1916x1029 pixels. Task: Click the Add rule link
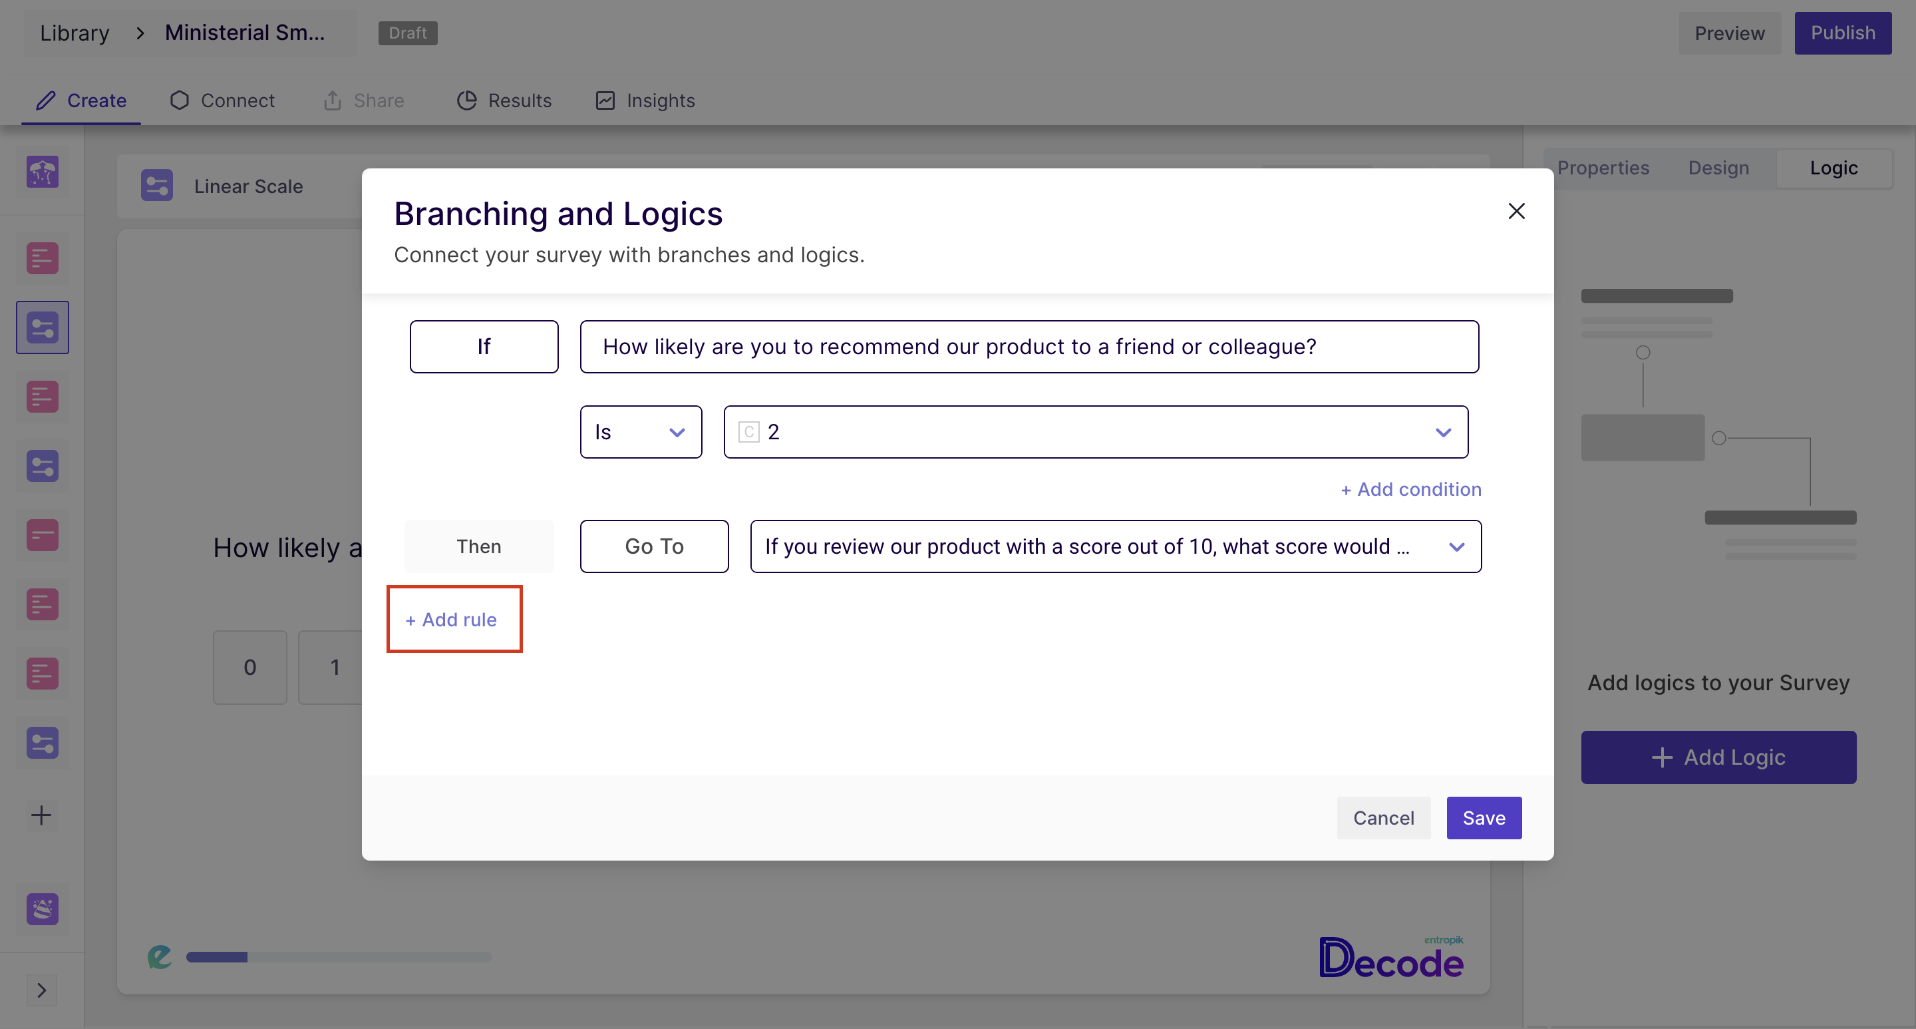(x=452, y=619)
